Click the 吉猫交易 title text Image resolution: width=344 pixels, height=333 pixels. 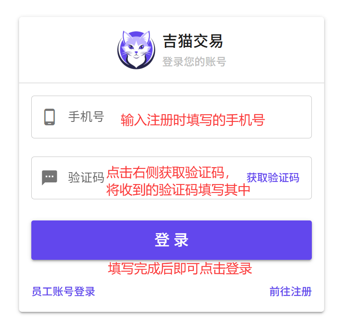point(193,41)
